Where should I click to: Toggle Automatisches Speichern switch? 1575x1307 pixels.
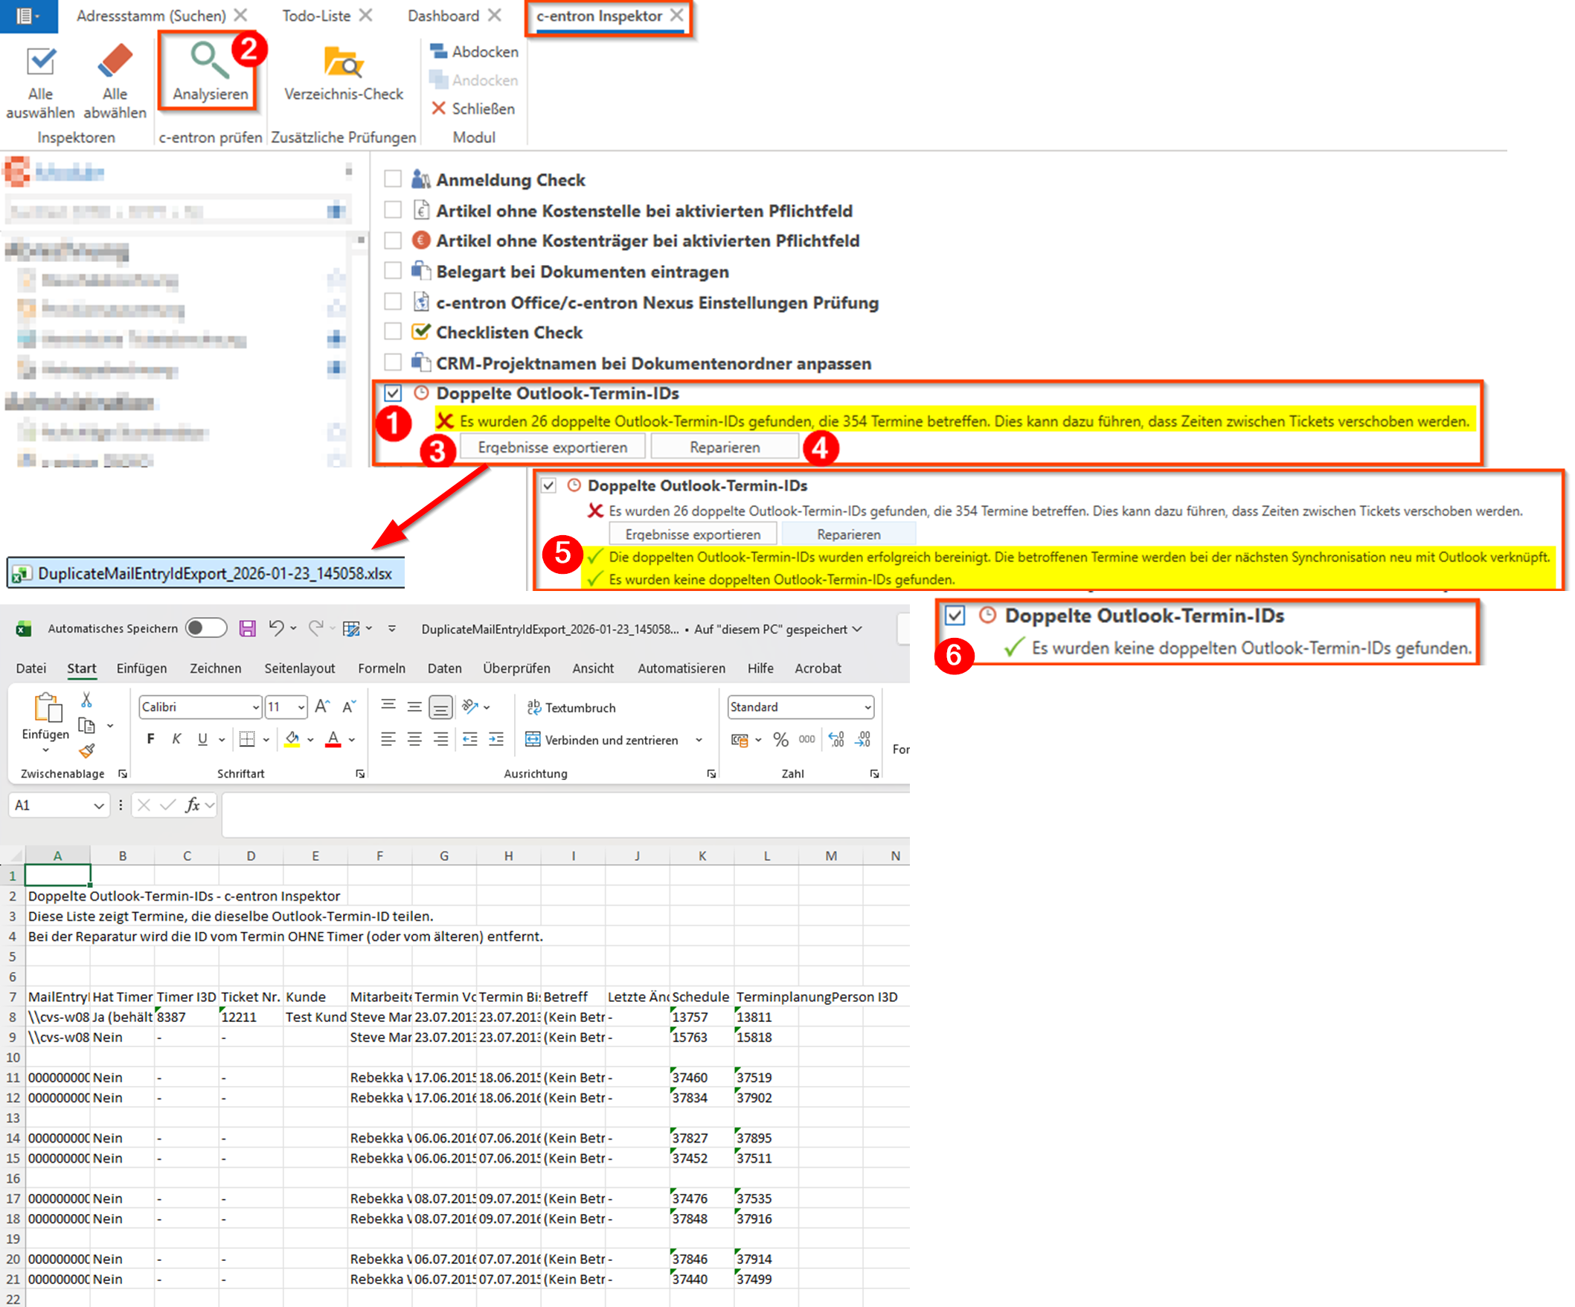[206, 628]
